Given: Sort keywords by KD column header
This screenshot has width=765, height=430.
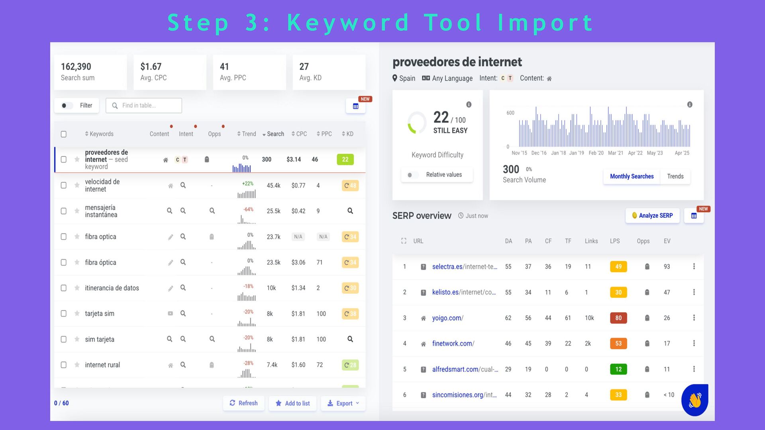Looking at the screenshot, I should [x=347, y=134].
